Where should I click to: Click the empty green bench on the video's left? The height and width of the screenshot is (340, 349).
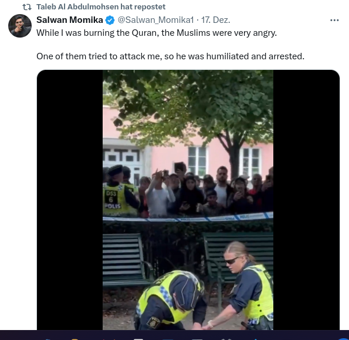pos(124,260)
